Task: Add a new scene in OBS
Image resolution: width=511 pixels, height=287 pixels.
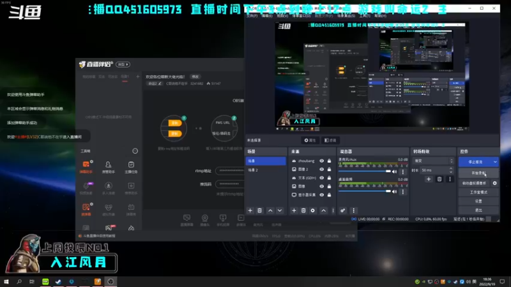Action: (250, 210)
